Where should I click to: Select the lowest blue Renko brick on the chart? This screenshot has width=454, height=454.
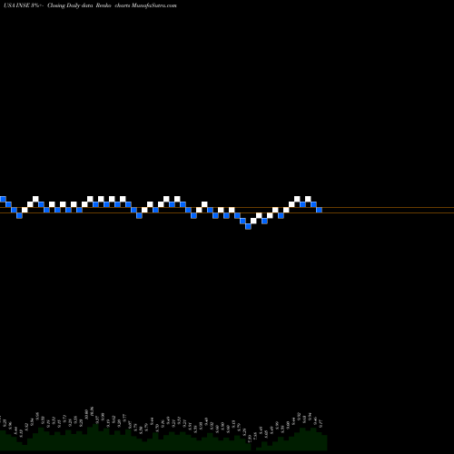point(248,226)
